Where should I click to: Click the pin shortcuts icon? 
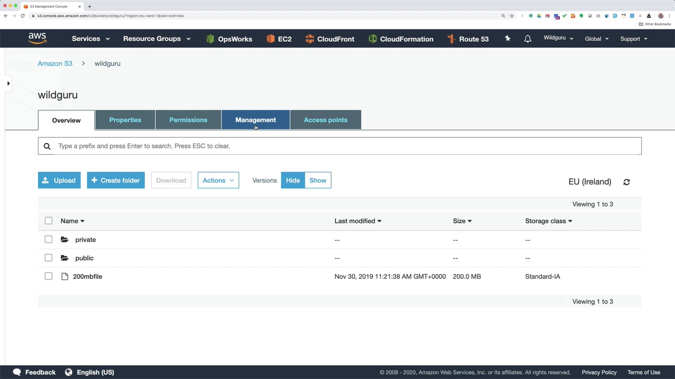507,38
